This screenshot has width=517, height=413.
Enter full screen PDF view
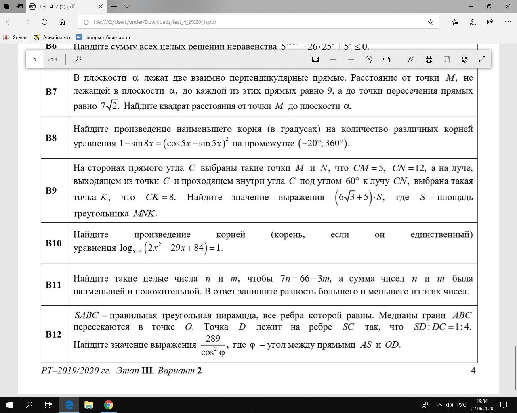point(482,59)
